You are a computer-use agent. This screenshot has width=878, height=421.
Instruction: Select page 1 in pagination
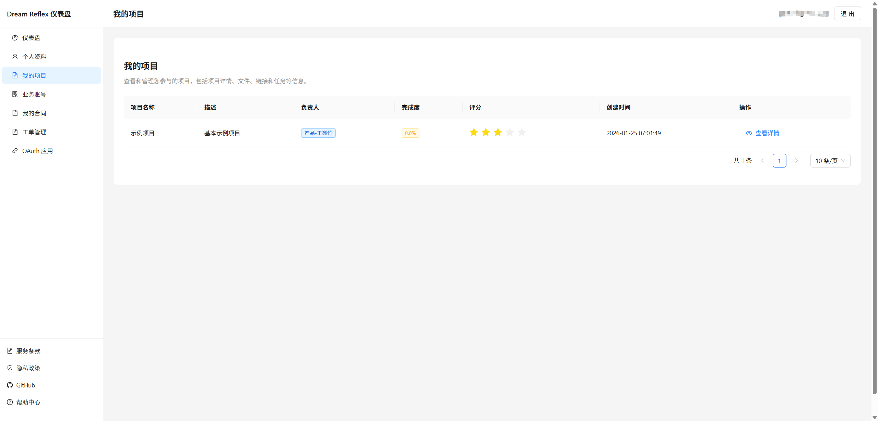coord(779,161)
